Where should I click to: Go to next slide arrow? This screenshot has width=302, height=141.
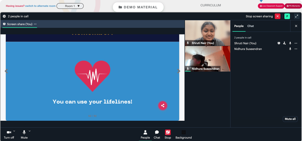click(x=178, y=71)
